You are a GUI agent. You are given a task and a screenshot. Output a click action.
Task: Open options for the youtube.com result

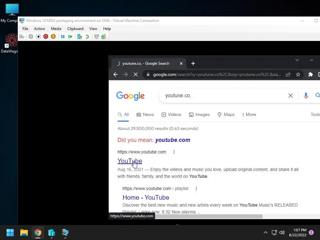(174, 152)
